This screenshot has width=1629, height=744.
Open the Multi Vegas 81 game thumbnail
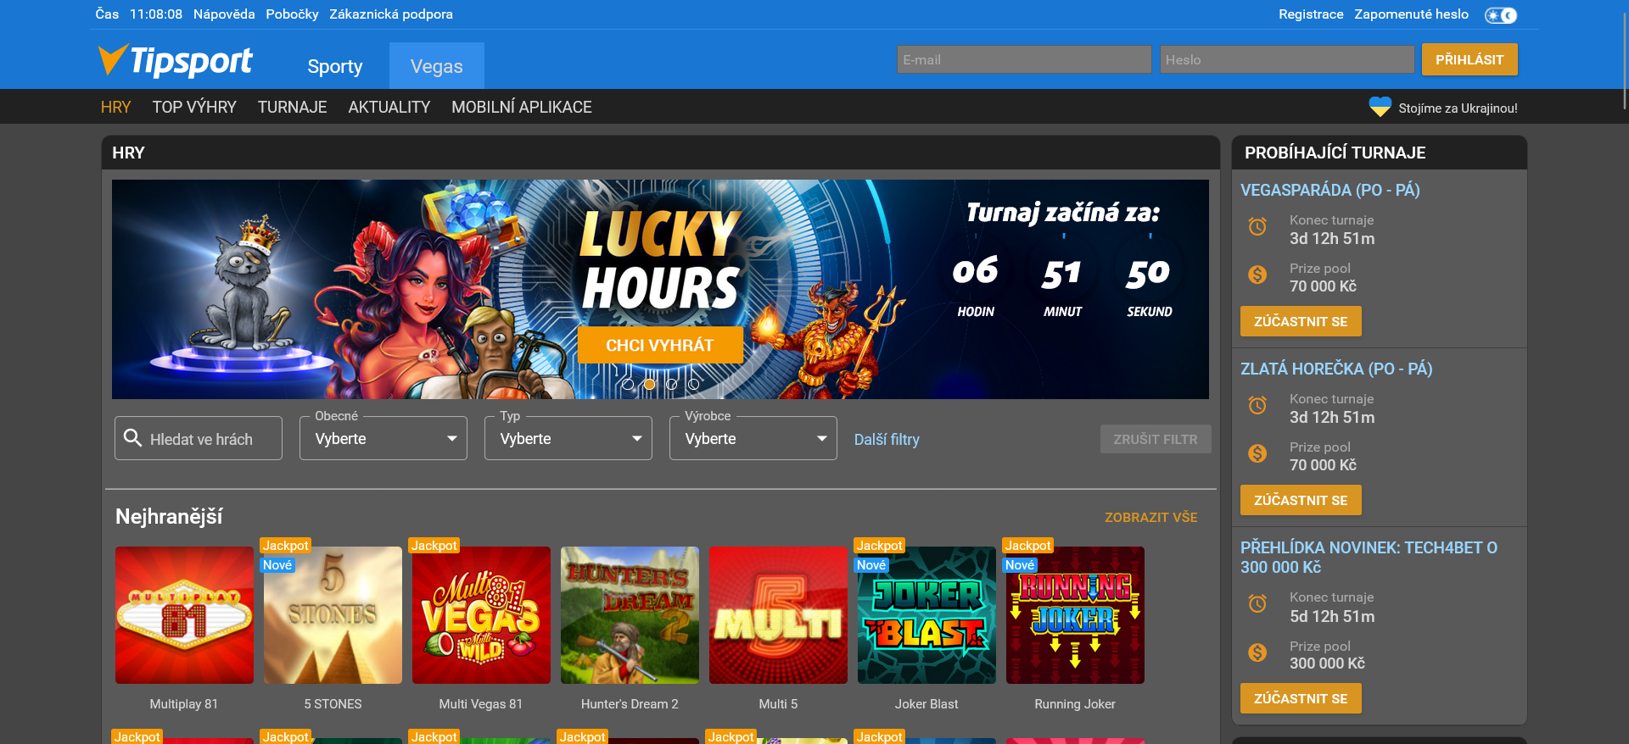(481, 615)
